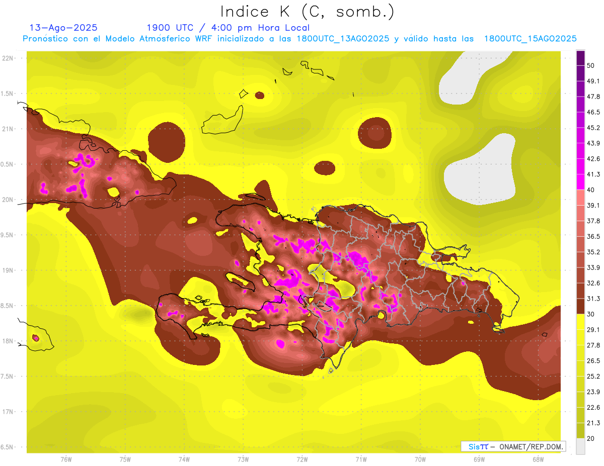The image size is (604, 466).
Task: Click the '70W' longitude label
Action: pyautogui.click(x=420, y=459)
